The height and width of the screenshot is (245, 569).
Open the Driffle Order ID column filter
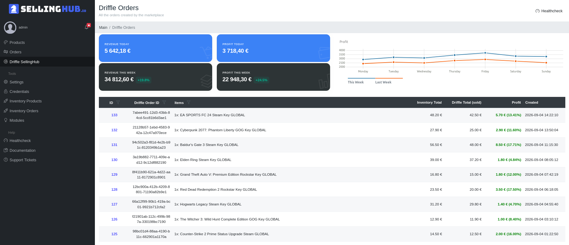tap(164, 102)
